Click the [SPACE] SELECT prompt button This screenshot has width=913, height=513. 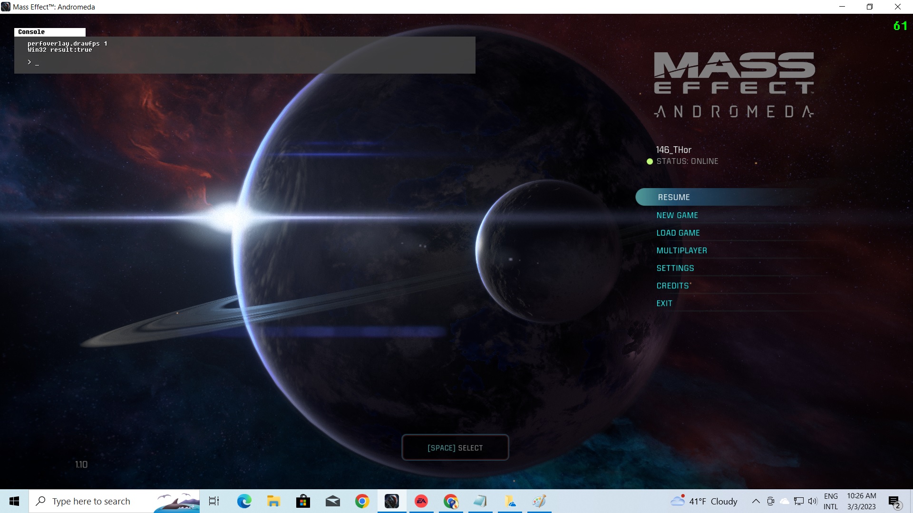pos(455,447)
